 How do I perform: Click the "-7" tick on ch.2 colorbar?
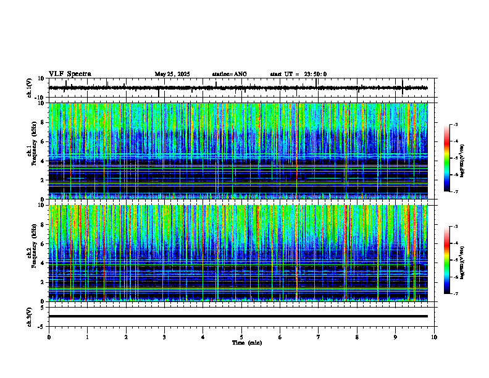456,294
